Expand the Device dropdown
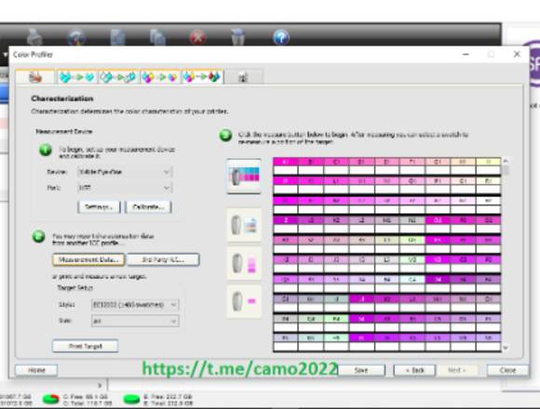This screenshot has width=540, height=409. (x=125, y=172)
